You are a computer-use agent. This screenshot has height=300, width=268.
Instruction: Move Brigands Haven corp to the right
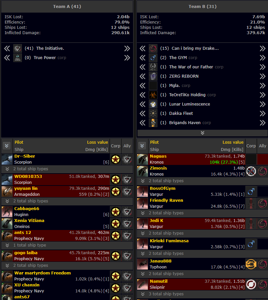pos(262,123)
